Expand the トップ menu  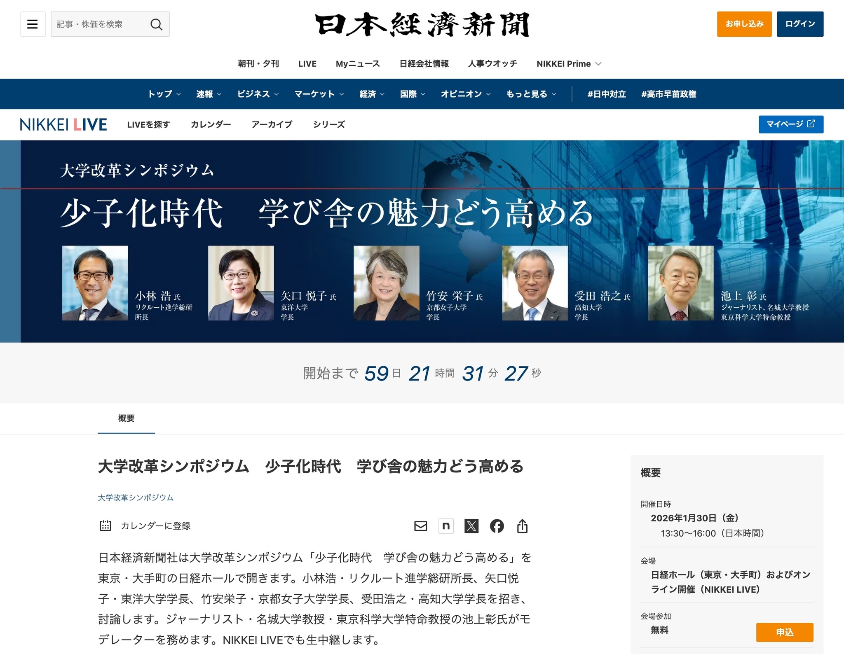click(164, 94)
